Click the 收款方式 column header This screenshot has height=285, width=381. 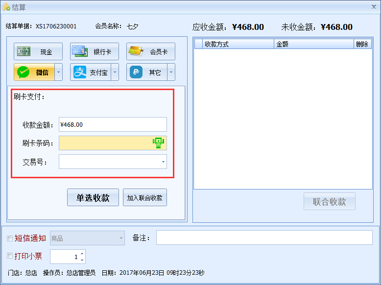pyautogui.click(x=238, y=45)
